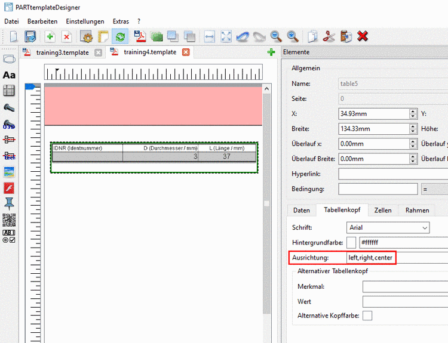Switch to training3.template tab
The width and height of the screenshot is (448, 343).
63,52
